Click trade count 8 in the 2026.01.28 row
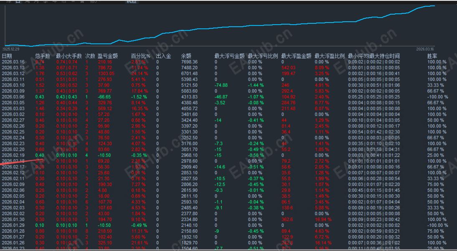457x251 pixels. (x=86, y=231)
